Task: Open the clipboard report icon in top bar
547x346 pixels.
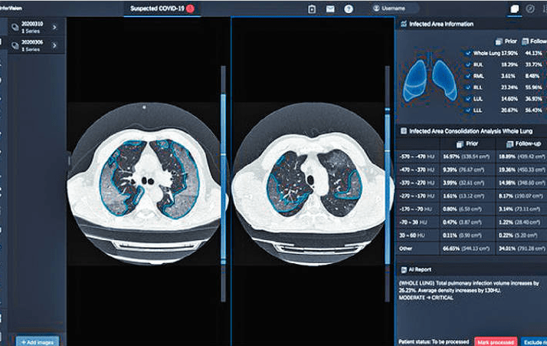Action: 312,8
